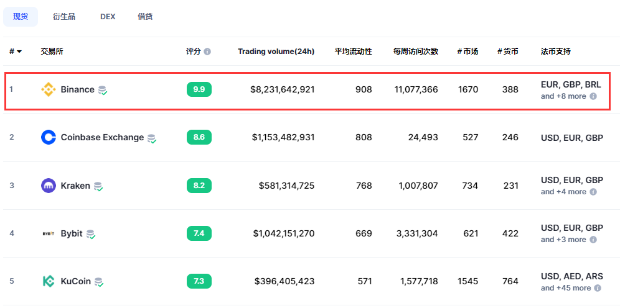Click KuCoin weekly visits 1,577,718

tap(419, 281)
